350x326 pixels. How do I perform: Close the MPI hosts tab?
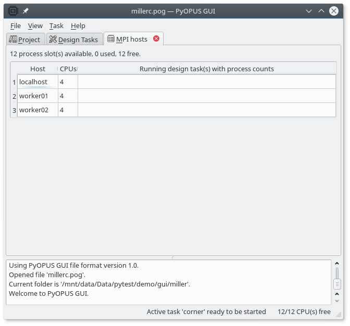pos(156,39)
